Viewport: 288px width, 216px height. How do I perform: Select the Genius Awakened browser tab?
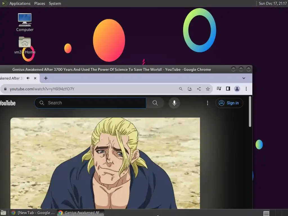(19, 78)
